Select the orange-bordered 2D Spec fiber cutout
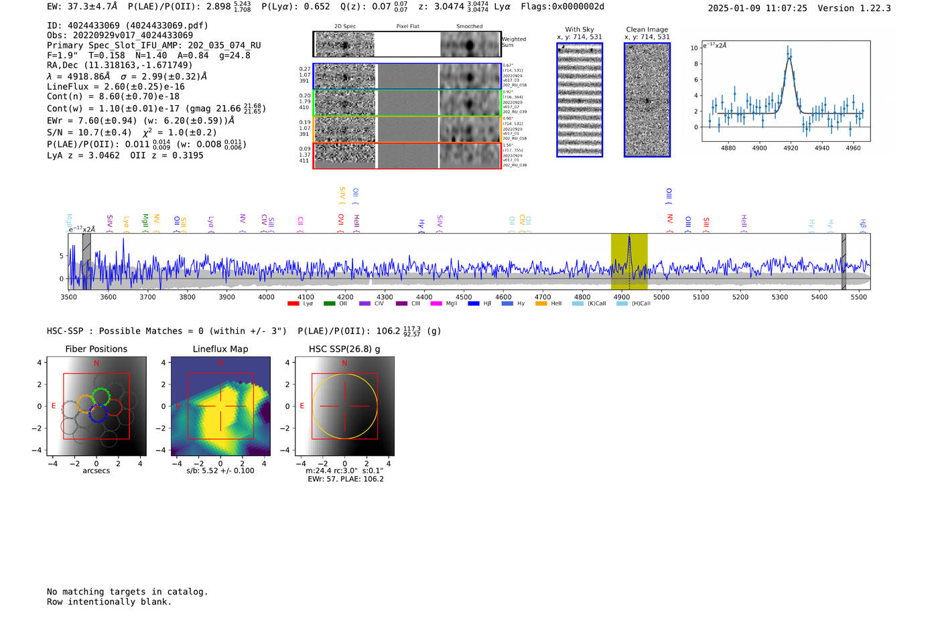Image resolution: width=938 pixels, height=638 pixels. pyautogui.click(x=345, y=129)
